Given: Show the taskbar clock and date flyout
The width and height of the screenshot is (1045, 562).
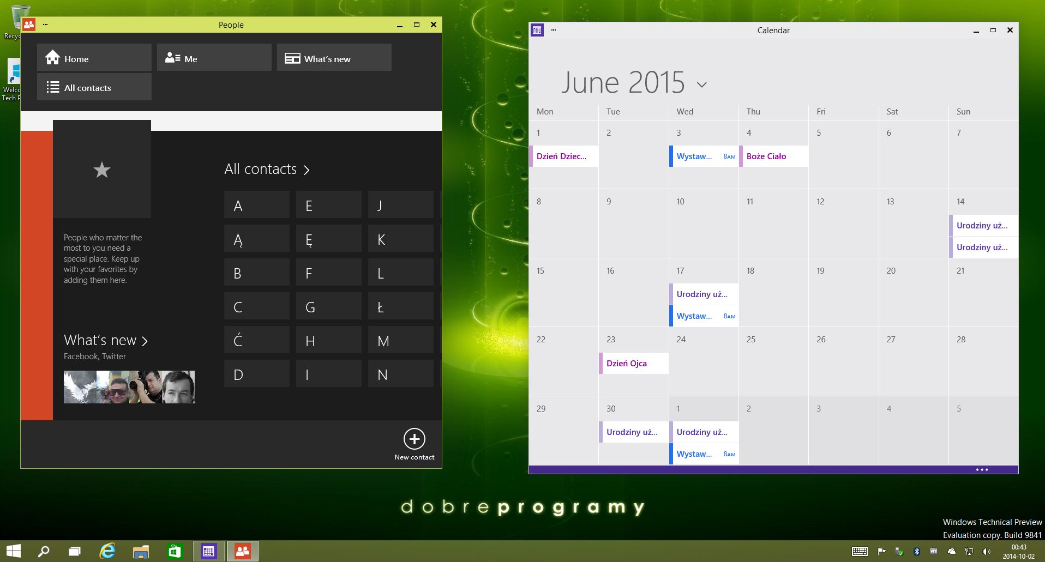Looking at the screenshot, I should tap(1018, 552).
